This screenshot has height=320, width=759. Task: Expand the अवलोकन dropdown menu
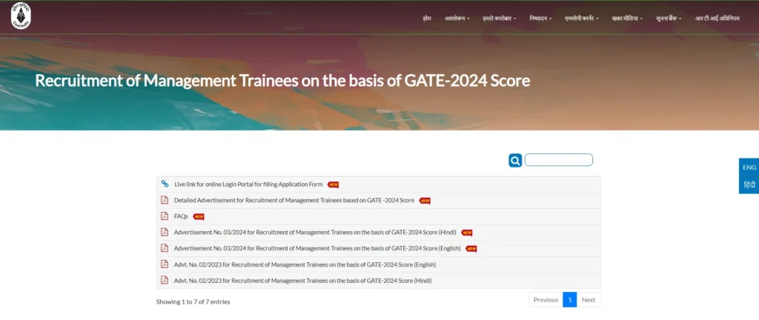457,18
